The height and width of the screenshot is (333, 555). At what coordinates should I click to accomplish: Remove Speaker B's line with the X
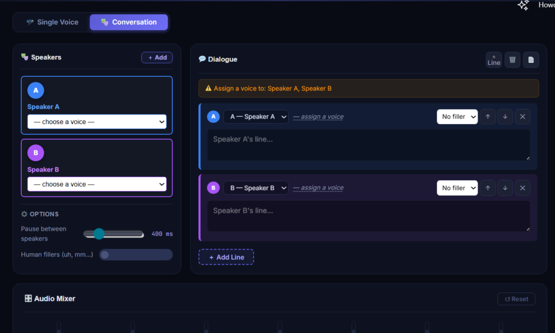[x=522, y=188]
